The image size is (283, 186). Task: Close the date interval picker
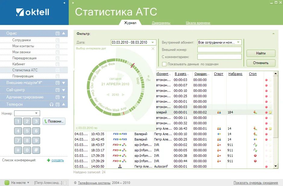153,49
